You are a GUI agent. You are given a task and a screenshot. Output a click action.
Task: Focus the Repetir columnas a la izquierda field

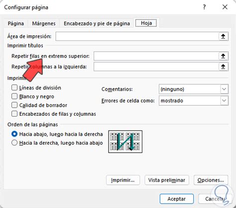(156, 67)
